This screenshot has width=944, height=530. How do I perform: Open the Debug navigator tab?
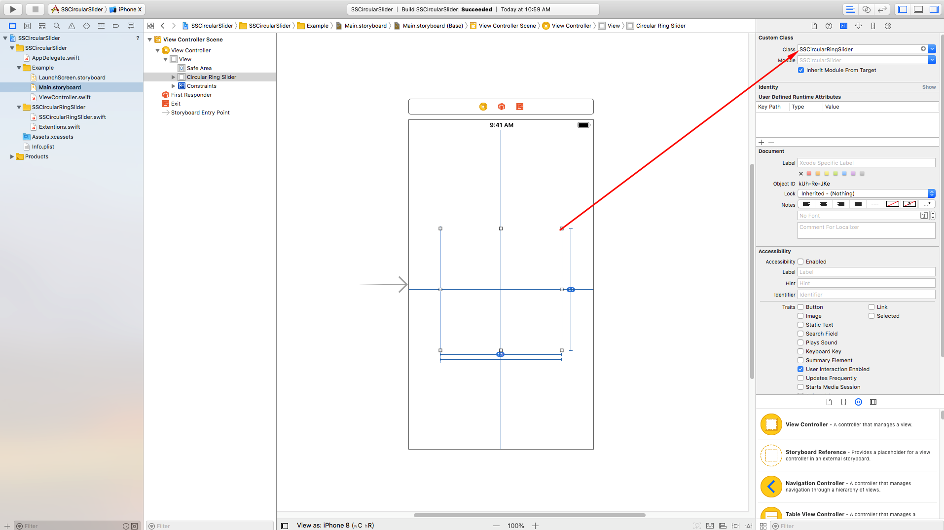pyautogui.click(x=101, y=26)
